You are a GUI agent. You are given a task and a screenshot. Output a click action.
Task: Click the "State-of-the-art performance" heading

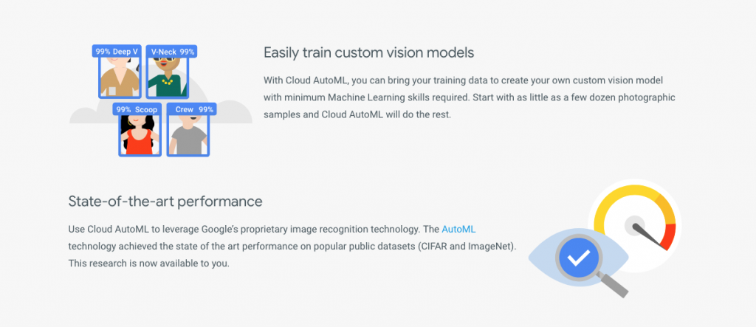[x=165, y=201]
